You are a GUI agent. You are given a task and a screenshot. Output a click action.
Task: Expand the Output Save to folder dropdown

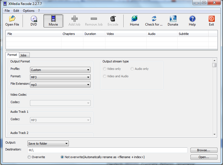[x=48, y=144]
